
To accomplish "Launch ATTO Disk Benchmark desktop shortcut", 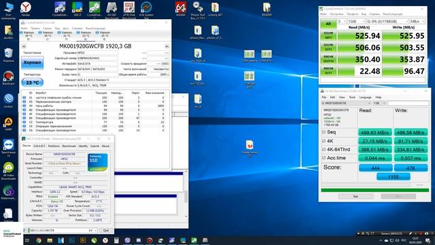I will 128,10.
